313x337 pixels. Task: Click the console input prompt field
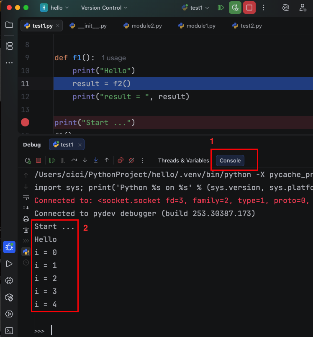pyautogui.click(x=126, y=331)
